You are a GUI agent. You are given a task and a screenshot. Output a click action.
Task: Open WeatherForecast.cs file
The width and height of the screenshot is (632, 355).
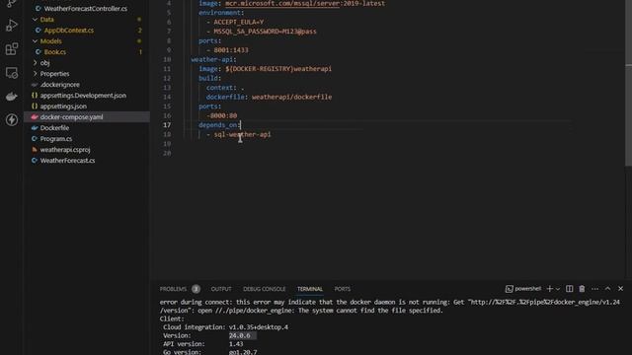(x=67, y=161)
